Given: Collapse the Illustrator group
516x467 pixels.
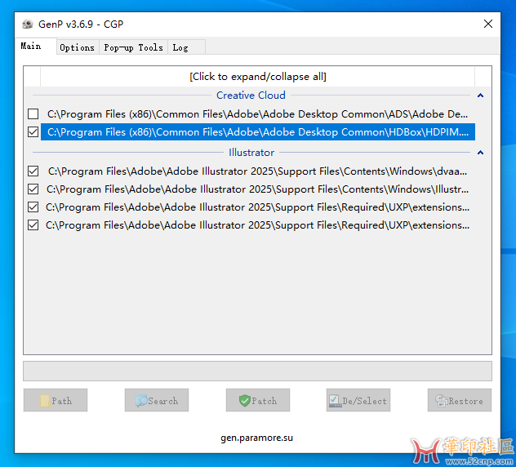Looking at the screenshot, I should 480,153.
